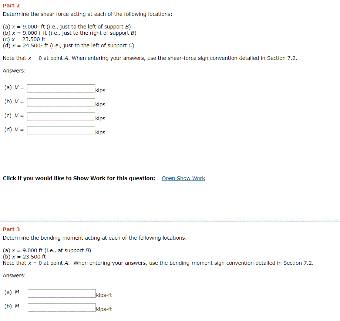Select the Part 2 heading
Image resolution: width=340 pixels, height=321 pixels.
10,6
